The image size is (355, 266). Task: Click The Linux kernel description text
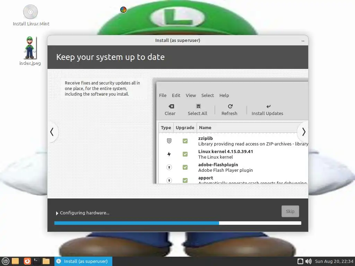[215, 157]
